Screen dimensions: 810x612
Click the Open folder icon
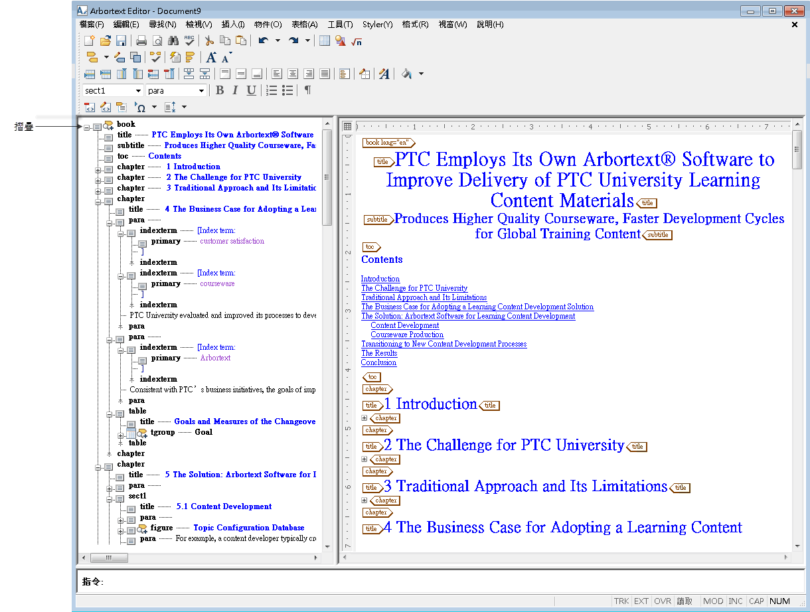(105, 40)
